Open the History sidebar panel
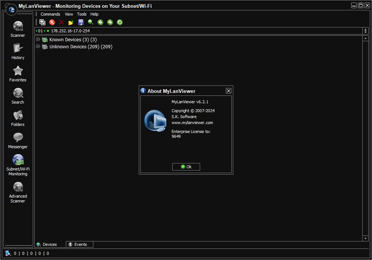 pos(18,51)
